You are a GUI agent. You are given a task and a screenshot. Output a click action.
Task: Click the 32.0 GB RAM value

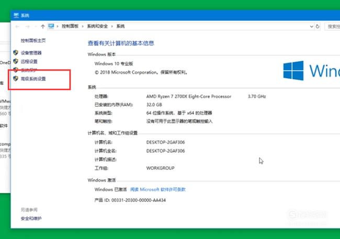coord(154,105)
